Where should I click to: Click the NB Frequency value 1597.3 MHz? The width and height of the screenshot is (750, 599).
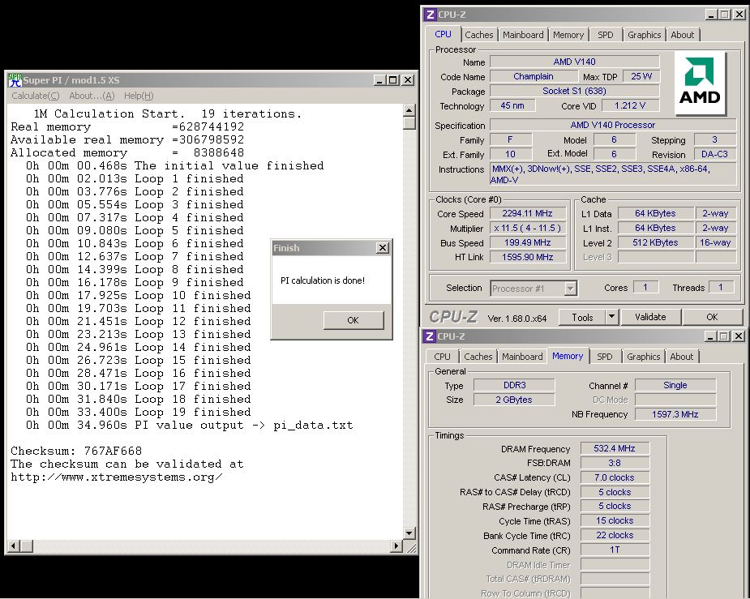[x=675, y=414]
